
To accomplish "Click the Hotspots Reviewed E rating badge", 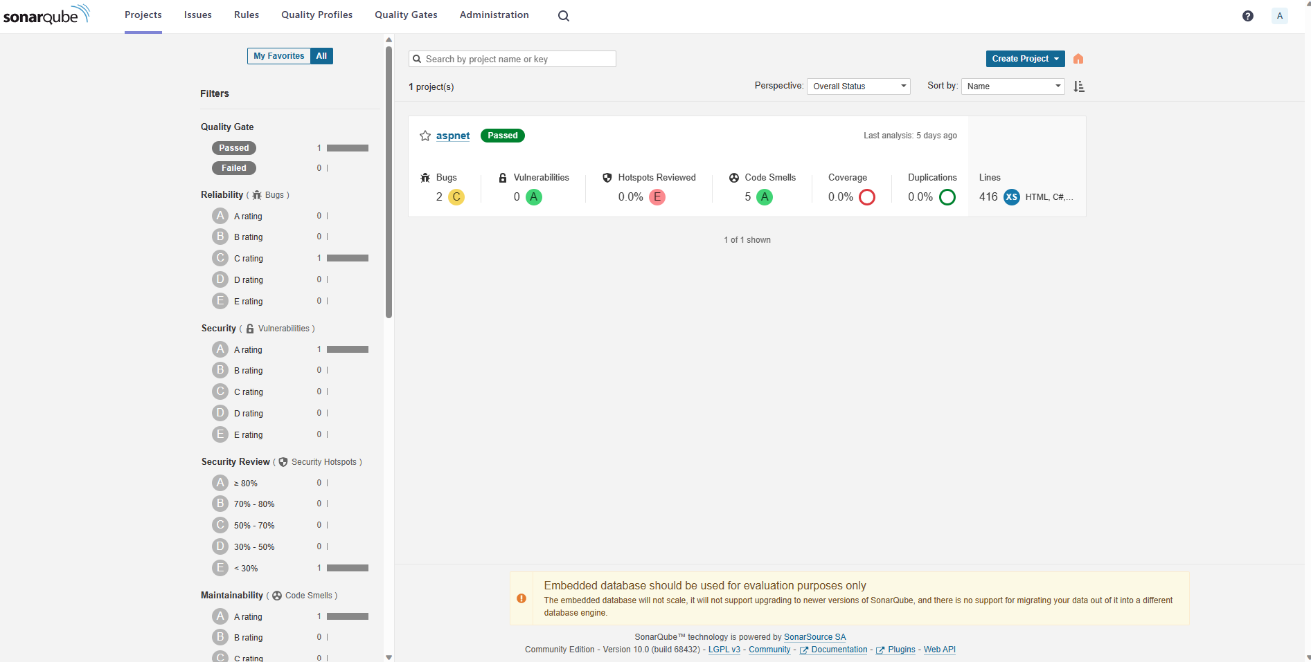I will pos(657,197).
